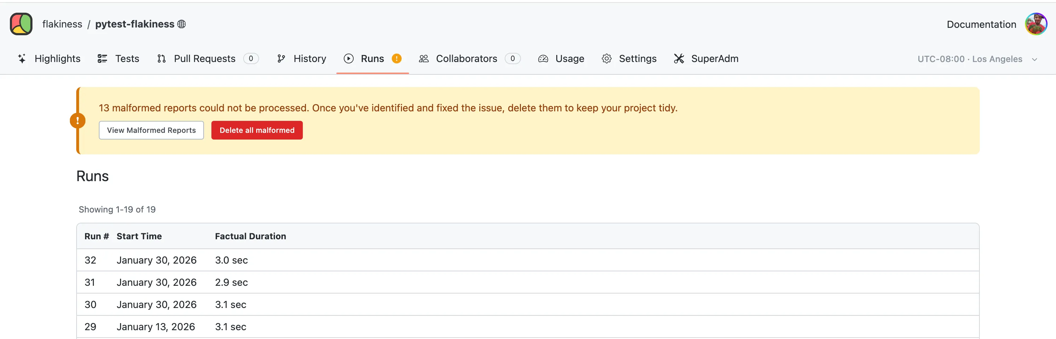Open the user avatar in top right
Screen dimensions: 1056x339
coord(1036,24)
